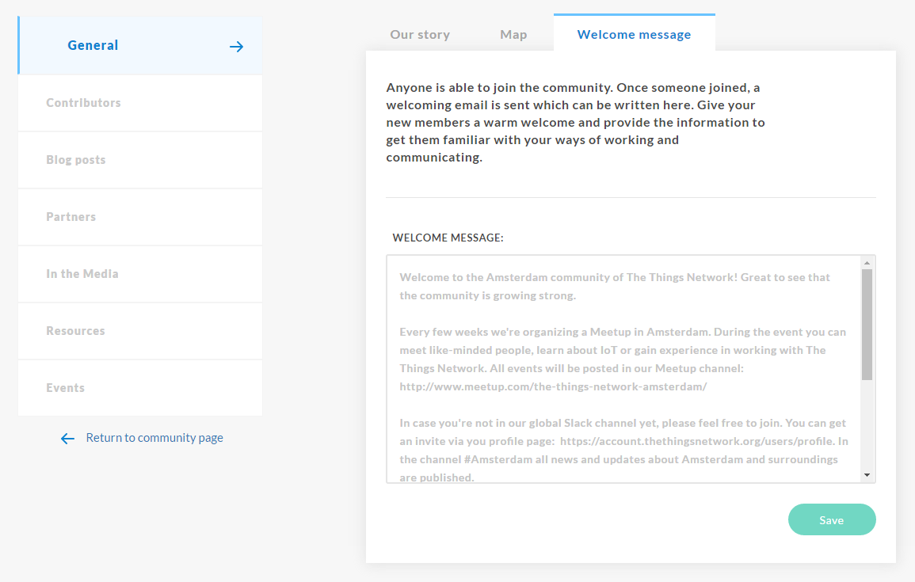Click the left arrow icon before Return
This screenshot has height=582, width=915.
(67, 439)
